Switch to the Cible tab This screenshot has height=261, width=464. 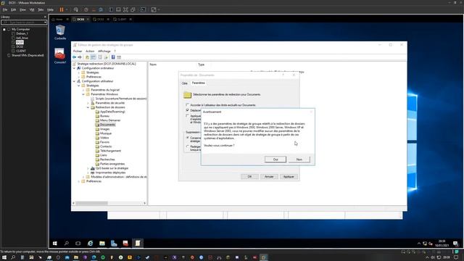(x=185, y=83)
